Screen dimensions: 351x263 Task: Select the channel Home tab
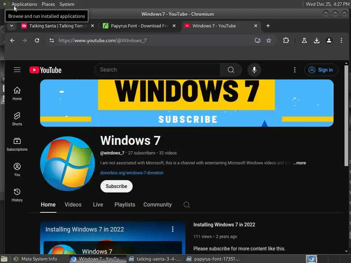click(48, 204)
